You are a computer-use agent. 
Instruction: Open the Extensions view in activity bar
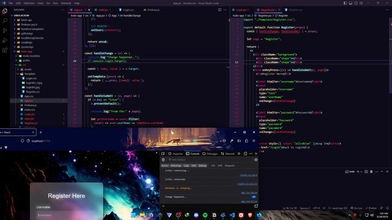[5, 50]
